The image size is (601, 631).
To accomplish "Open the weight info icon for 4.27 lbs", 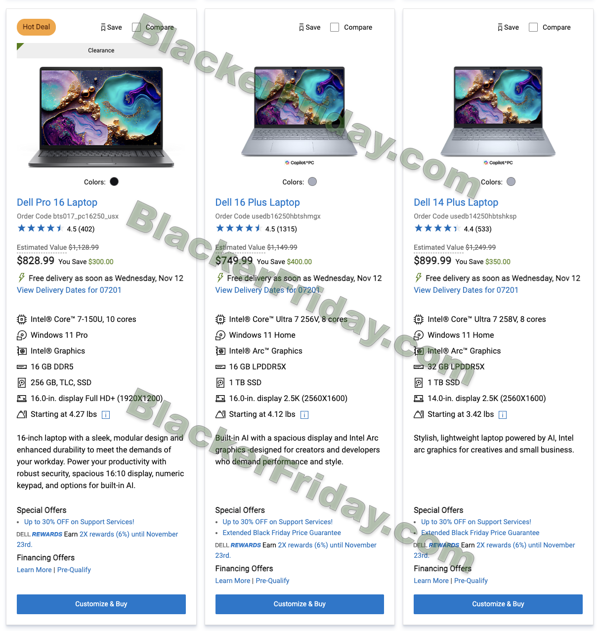I will click(x=106, y=415).
